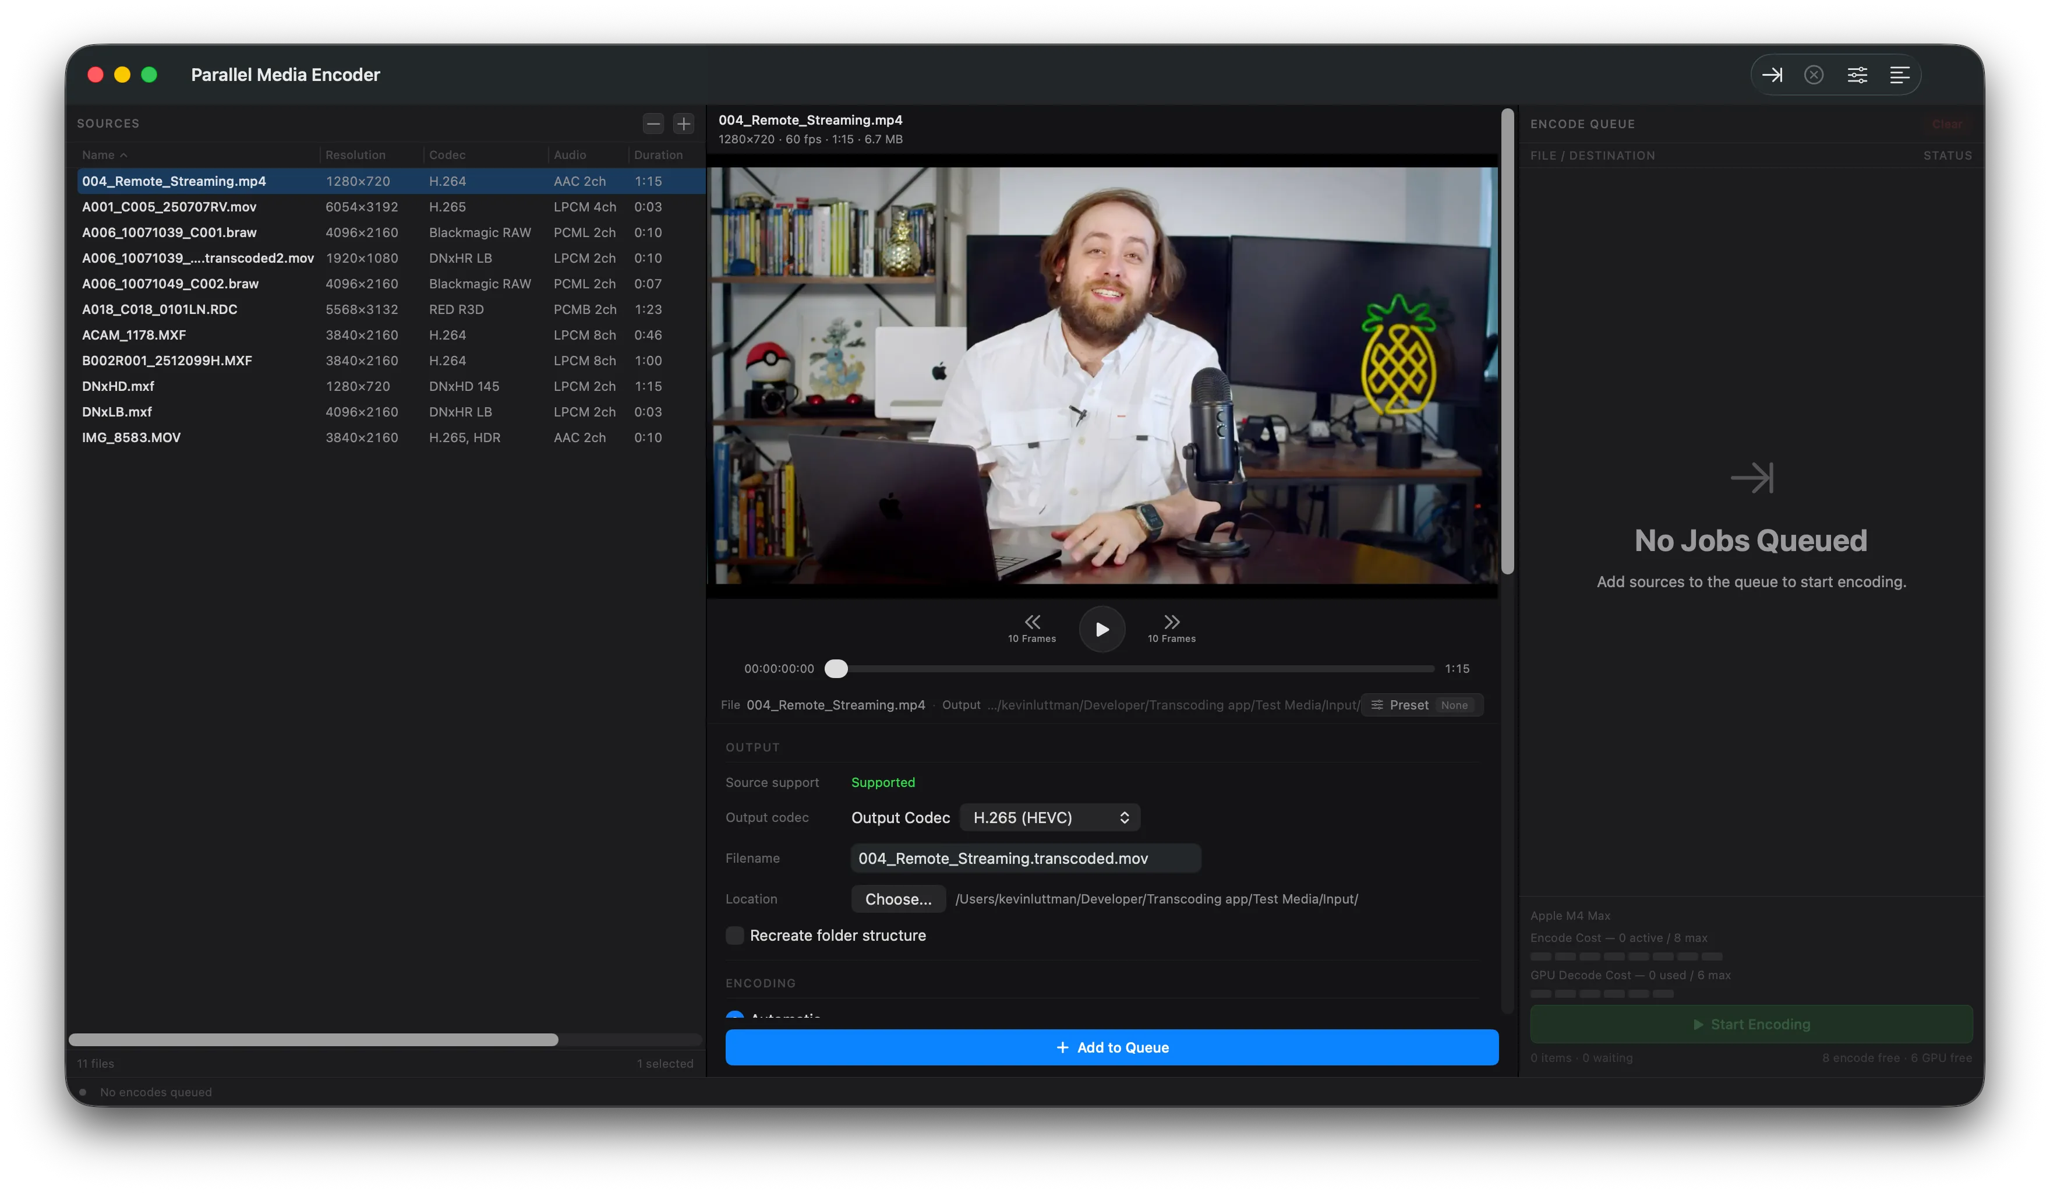This screenshot has height=1193, width=2050.
Task: Step forward 10 frames in the preview
Action: [x=1171, y=623]
